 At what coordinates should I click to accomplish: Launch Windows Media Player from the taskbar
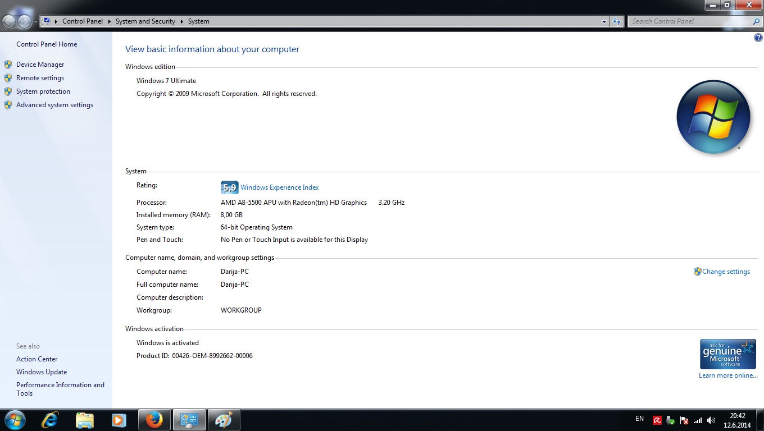(119, 420)
